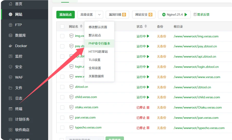Image resolution: width=232 pixels, height=140 pixels.
Task: Open 网站安全 button
Action: click(x=144, y=15)
